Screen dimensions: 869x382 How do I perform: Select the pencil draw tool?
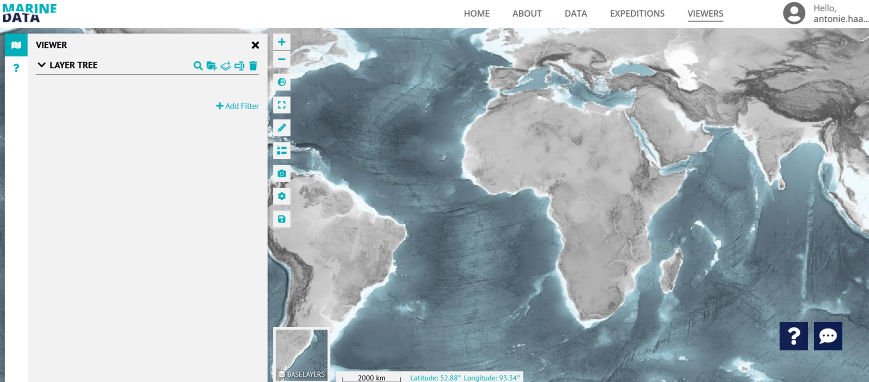[282, 128]
